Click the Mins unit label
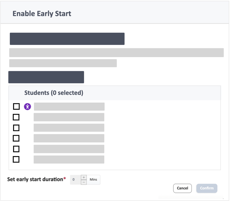230x201 pixels. (93, 180)
